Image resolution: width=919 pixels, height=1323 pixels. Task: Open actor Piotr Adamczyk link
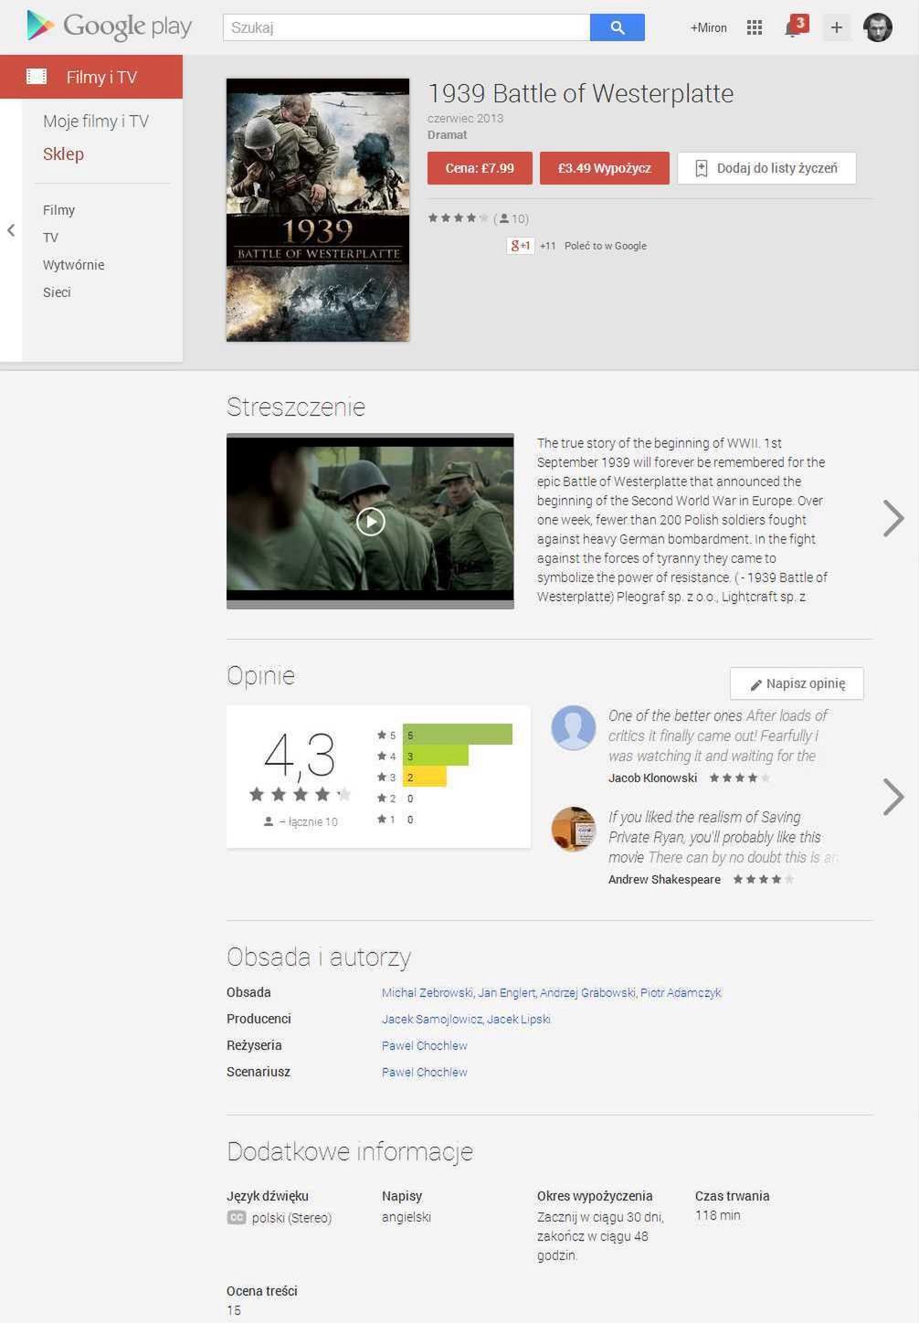681,992
